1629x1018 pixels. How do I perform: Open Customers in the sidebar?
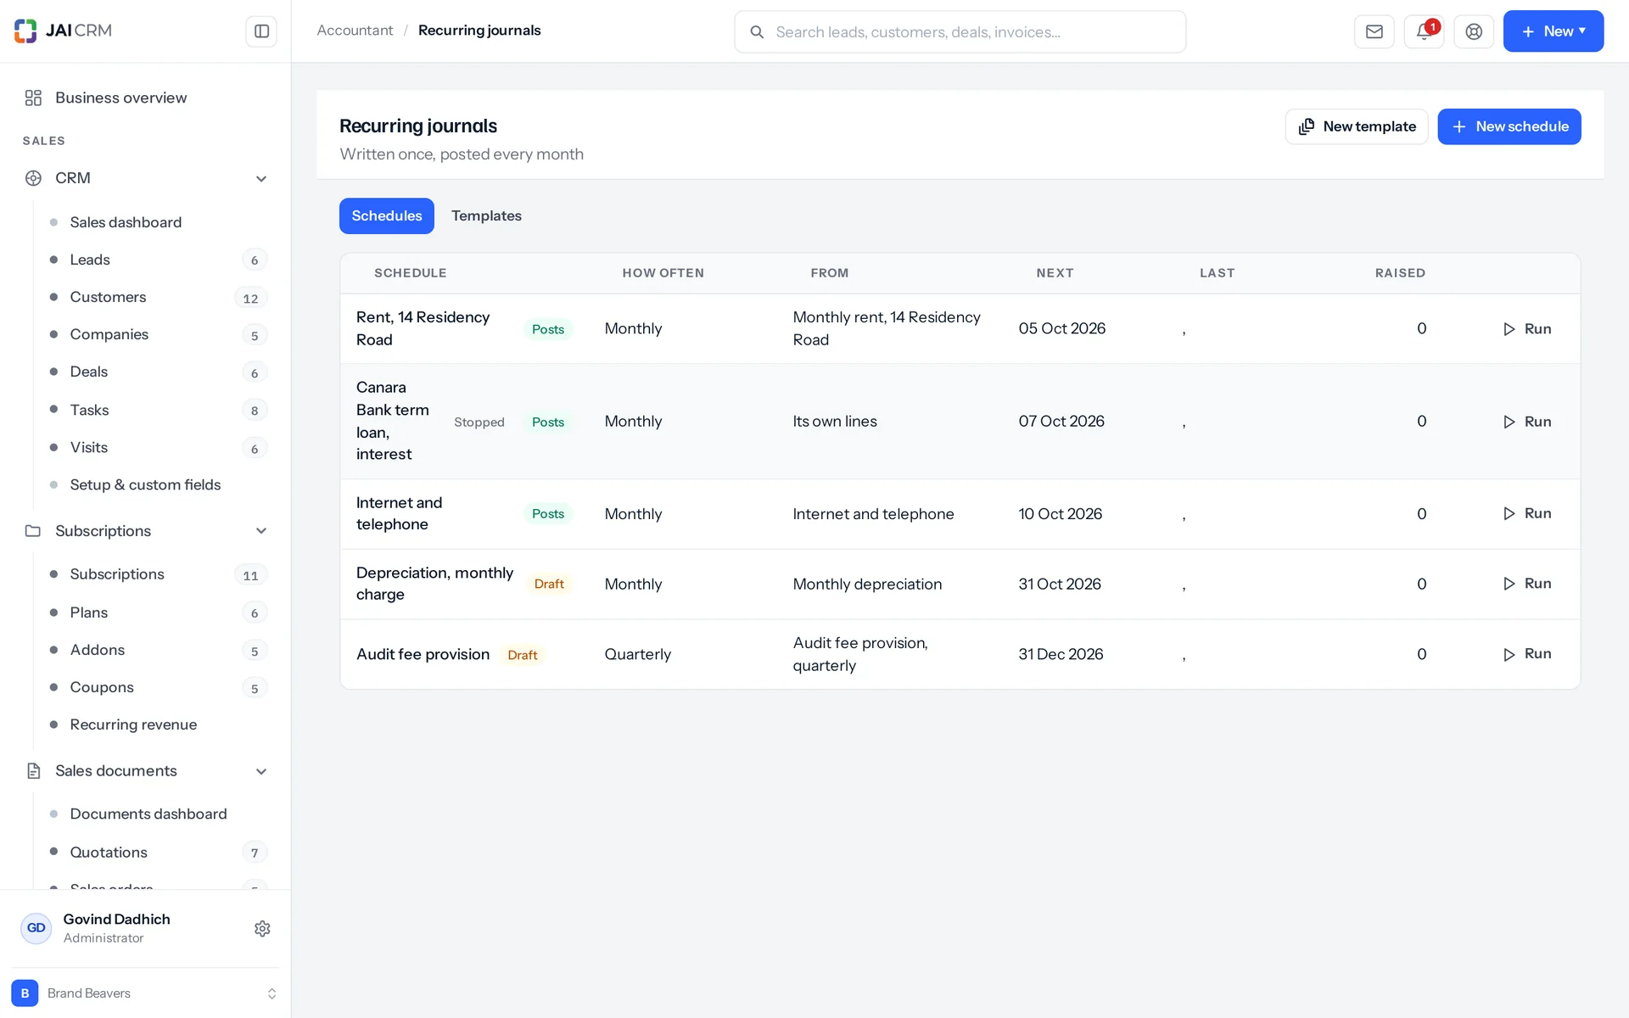click(x=158, y=298)
